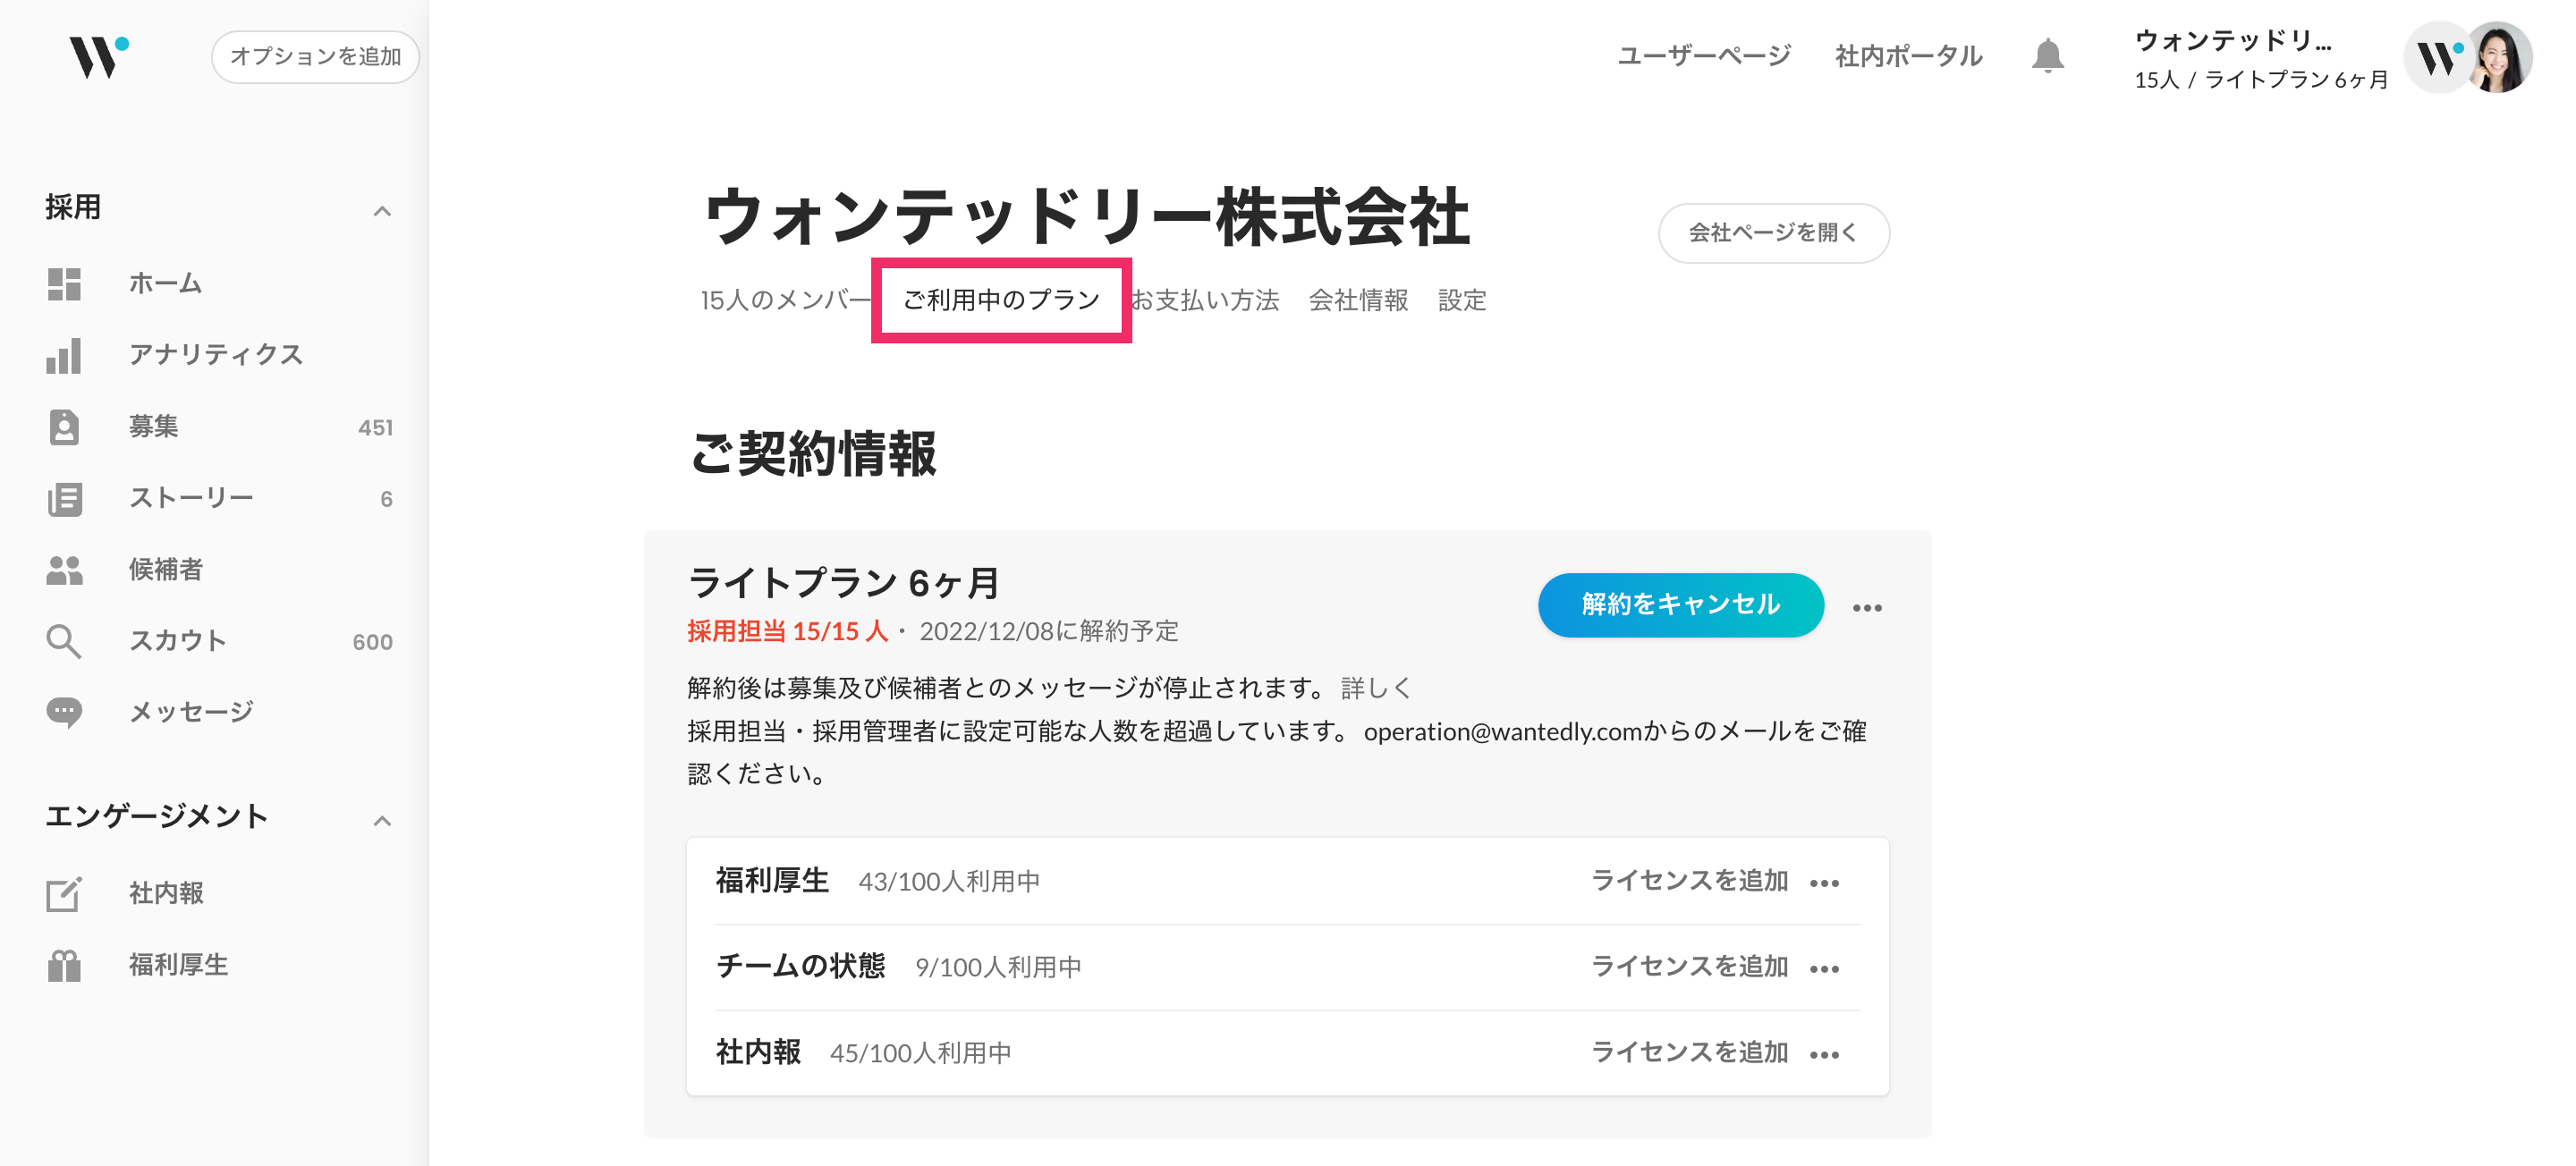Click ライセンスを追加 for 福利厚生
This screenshot has width=2576, height=1166.
tap(1689, 880)
